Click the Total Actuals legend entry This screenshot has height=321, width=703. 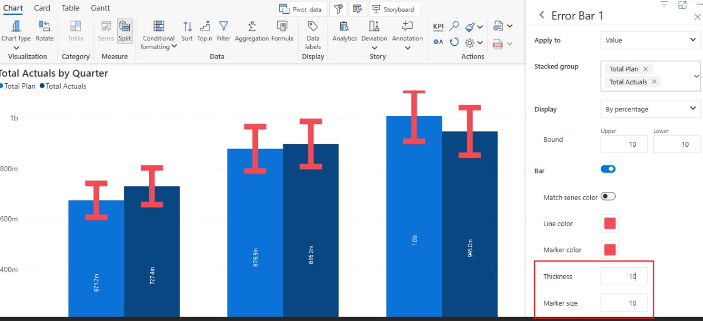[x=63, y=86]
